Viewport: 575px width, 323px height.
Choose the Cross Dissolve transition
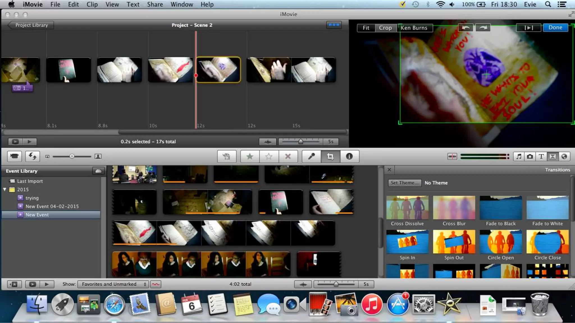click(407, 211)
